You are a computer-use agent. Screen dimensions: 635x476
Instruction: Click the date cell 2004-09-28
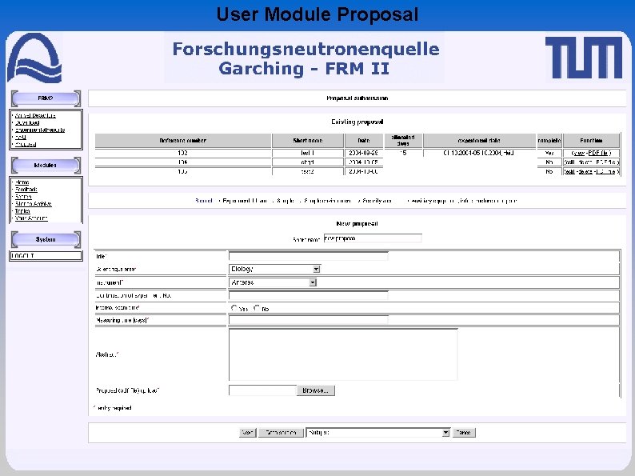tap(363, 153)
